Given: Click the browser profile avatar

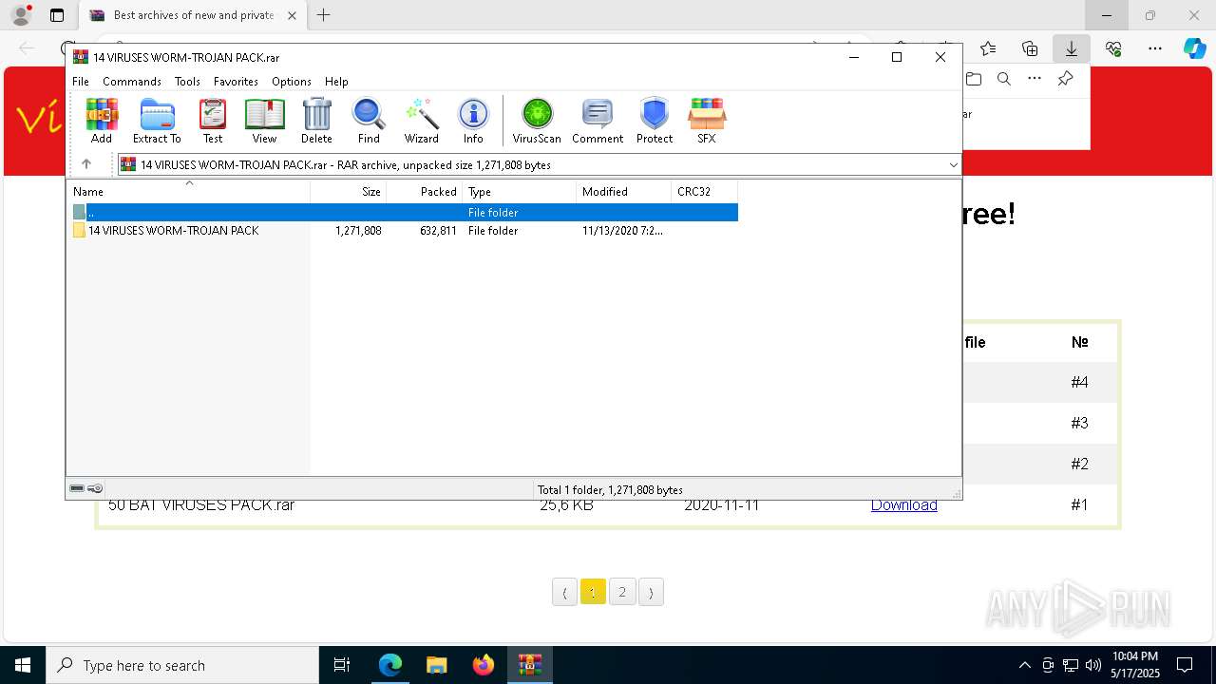Looking at the screenshot, I should tap(21, 15).
